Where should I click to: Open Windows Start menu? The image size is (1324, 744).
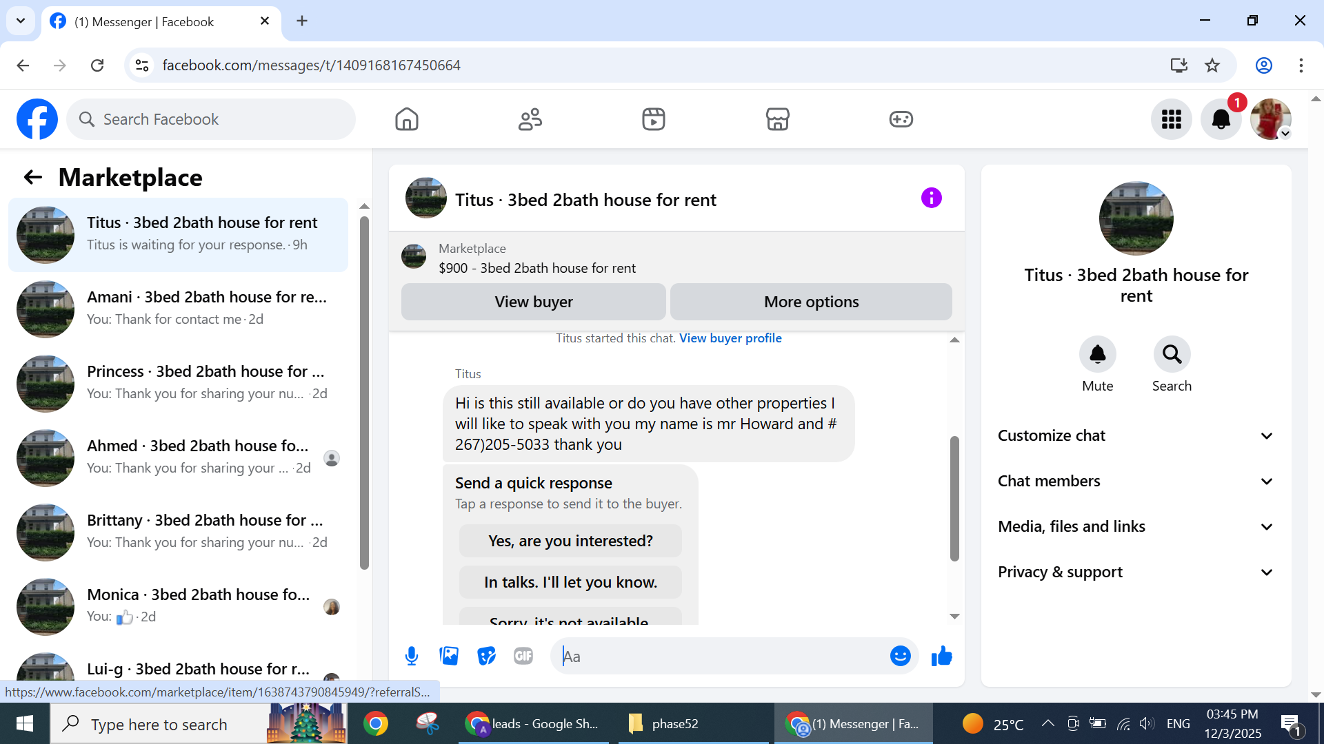click(25, 723)
